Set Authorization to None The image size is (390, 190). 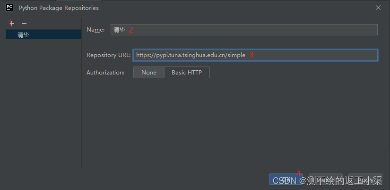coord(149,73)
